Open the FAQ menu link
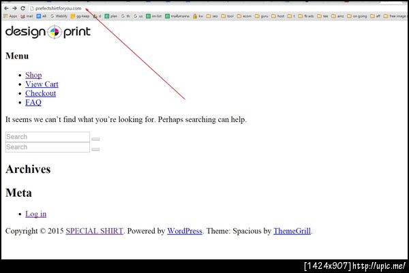 point(33,103)
